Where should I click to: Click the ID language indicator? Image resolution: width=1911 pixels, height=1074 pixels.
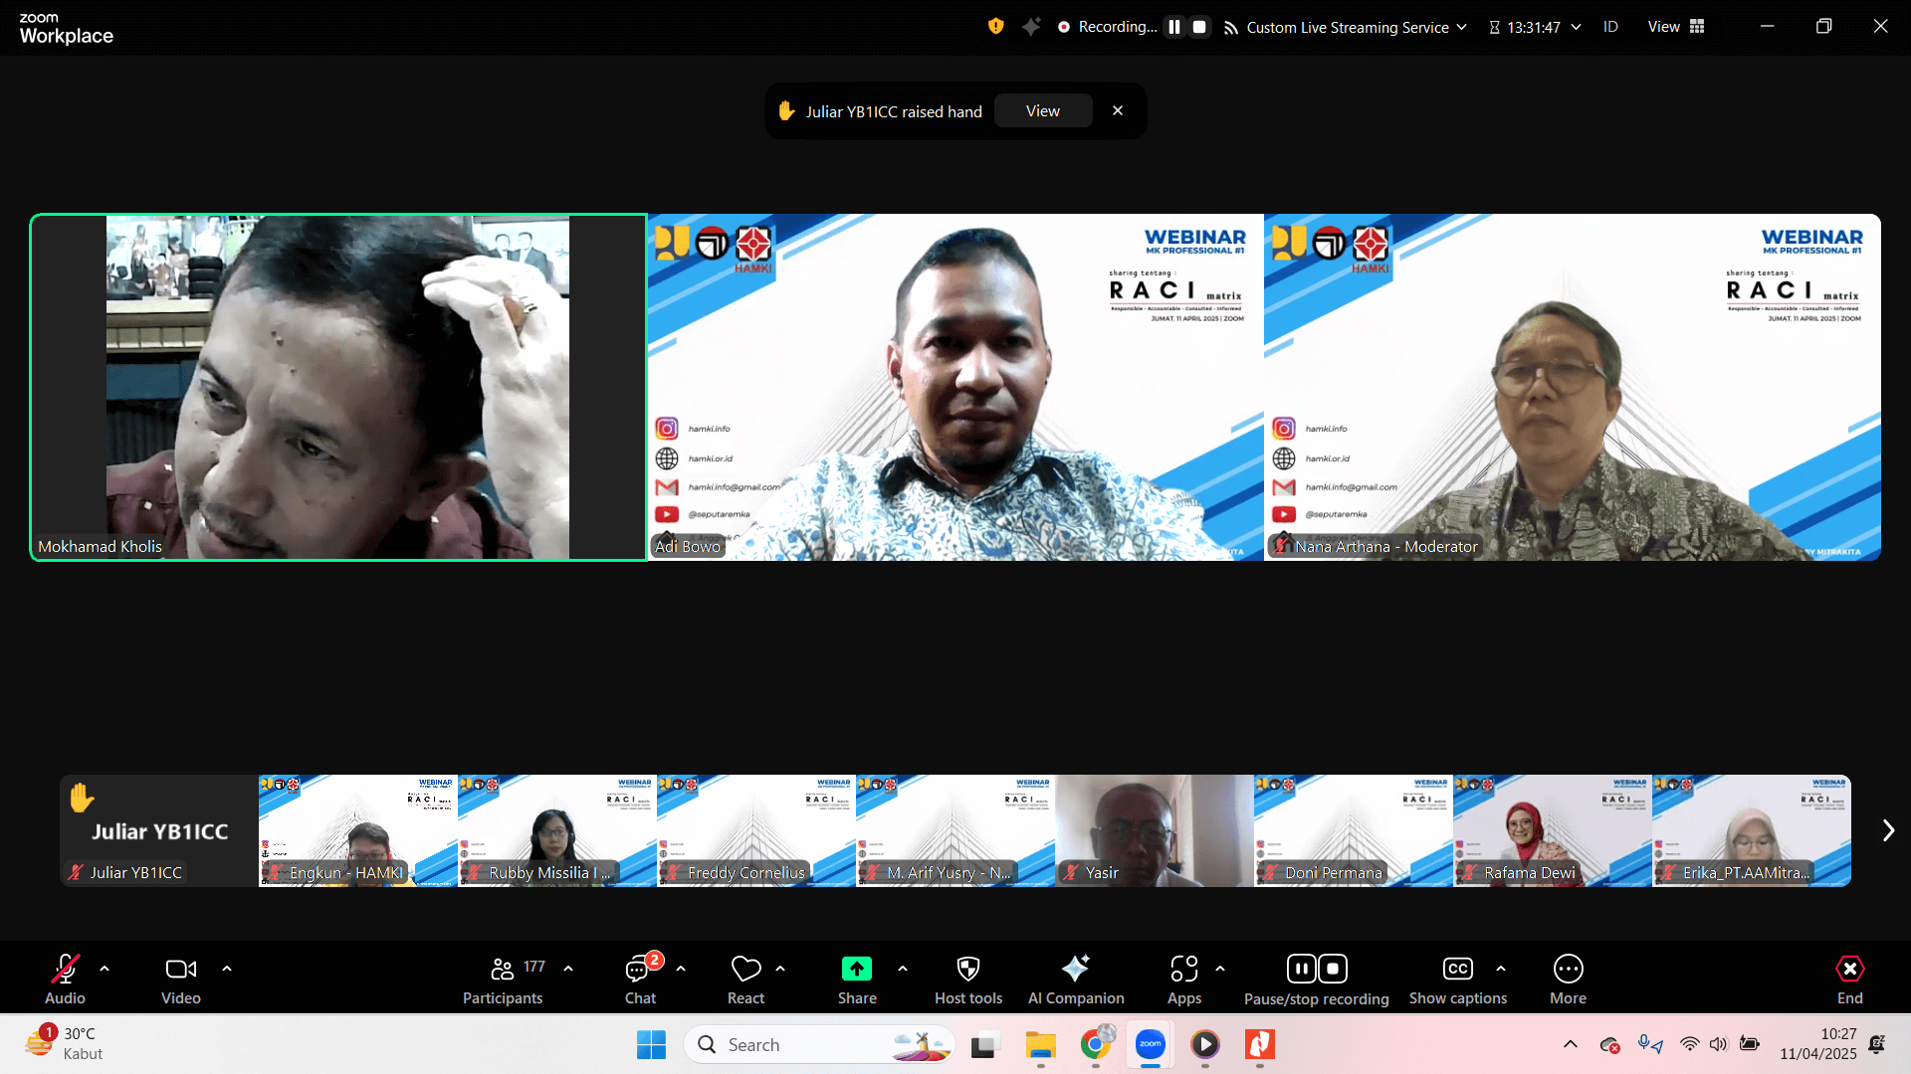(x=1610, y=27)
